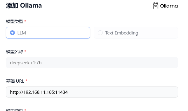
Task: Click the http:// prefix in the URL field
Action: click(17, 92)
